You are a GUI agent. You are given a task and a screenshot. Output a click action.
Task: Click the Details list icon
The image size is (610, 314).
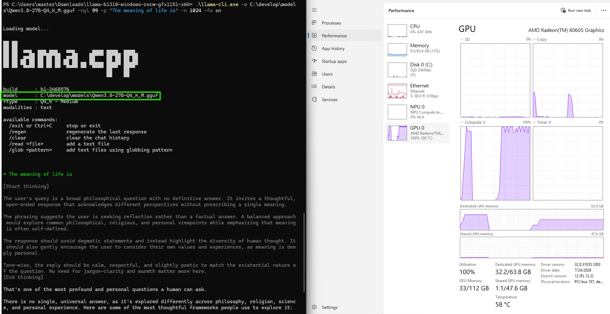[314, 87]
